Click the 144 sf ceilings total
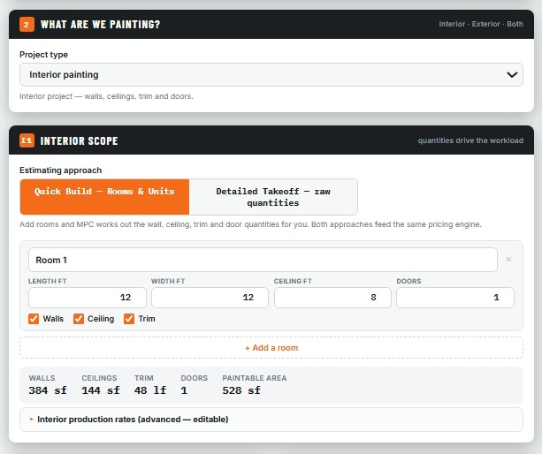Image resolution: width=542 pixels, height=454 pixels. tap(101, 390)
